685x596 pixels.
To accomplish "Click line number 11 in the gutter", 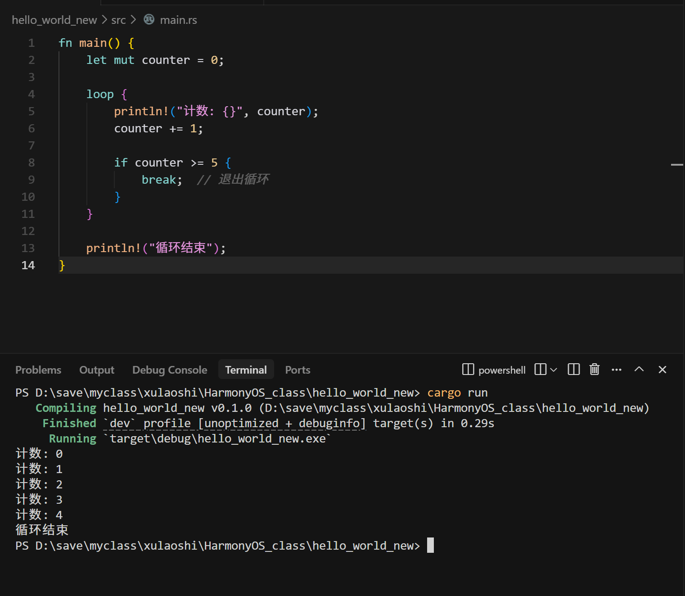I will (x=28, y=214).
